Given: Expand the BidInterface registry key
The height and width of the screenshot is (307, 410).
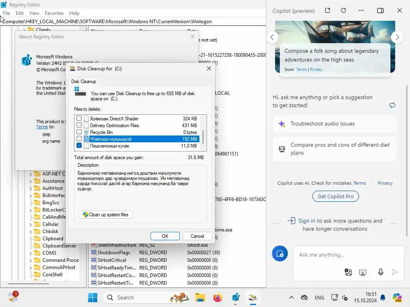Looking at the screenshot, I should 30,195.
